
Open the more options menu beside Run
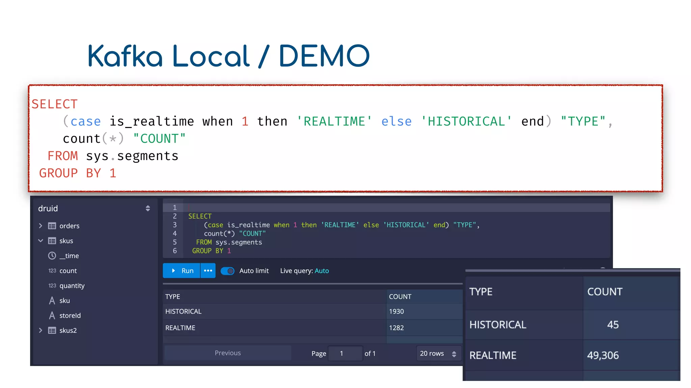208,270
